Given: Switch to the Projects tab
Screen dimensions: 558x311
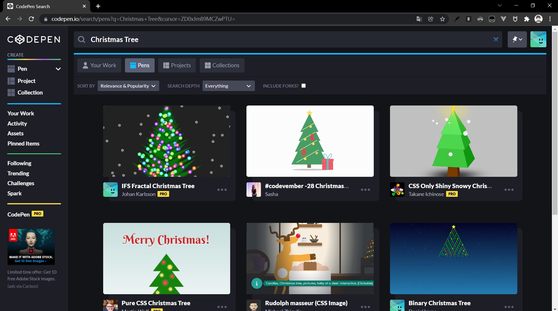Looking at the screenshot, I should pos(177,65).
